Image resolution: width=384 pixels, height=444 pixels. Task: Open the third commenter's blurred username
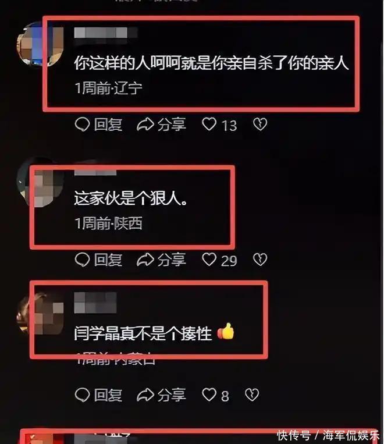[x=95, y=303]
